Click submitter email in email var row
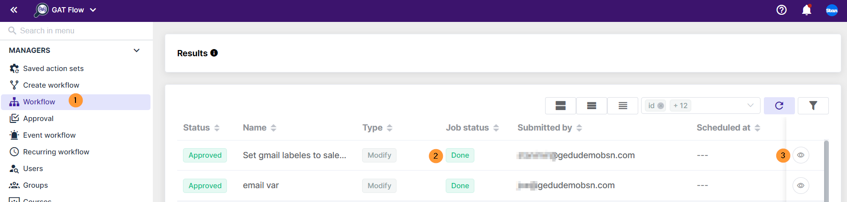The image size is (847, 202). click(x=566, y=185)
